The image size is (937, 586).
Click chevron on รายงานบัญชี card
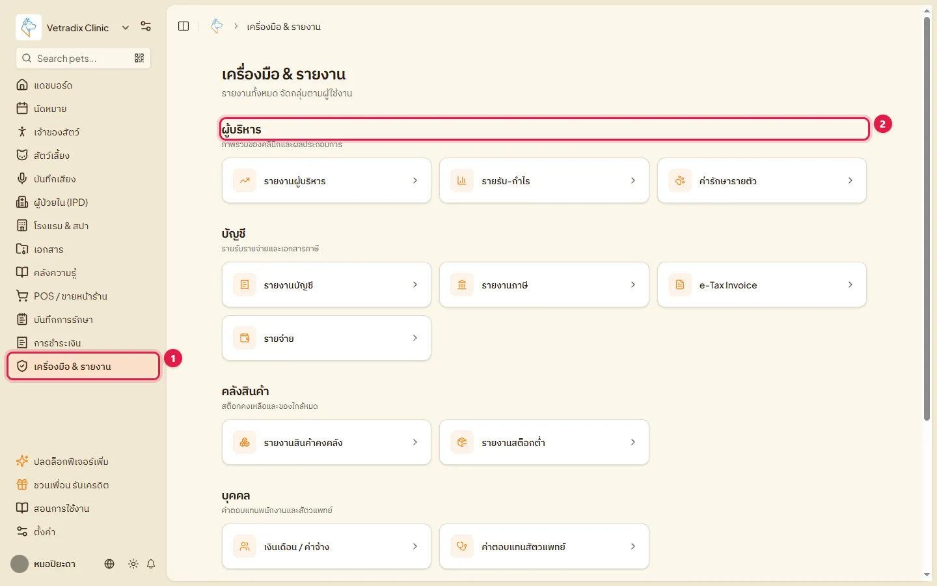click(x=415, y=285)
